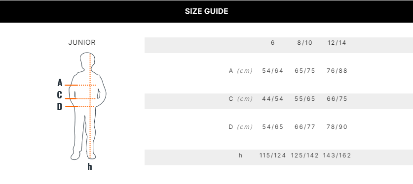Select the size 8/10 column header
This screenshot has height=184, width=413.
[x=305, y=43]
